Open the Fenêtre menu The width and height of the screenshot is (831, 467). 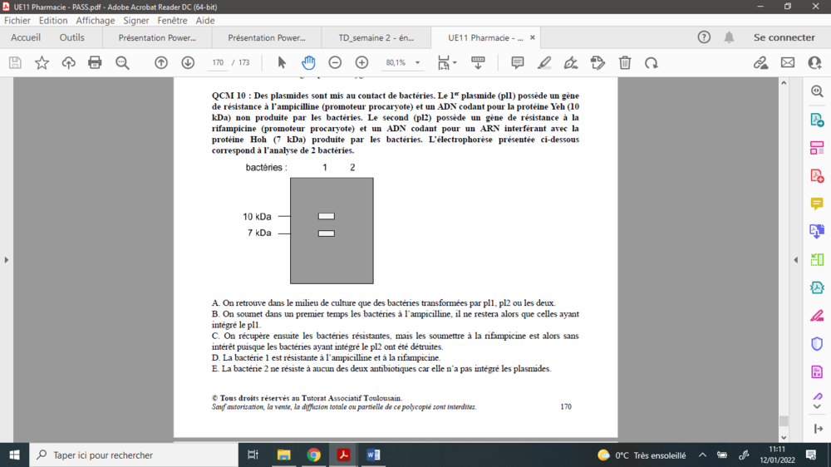point(172,20)
